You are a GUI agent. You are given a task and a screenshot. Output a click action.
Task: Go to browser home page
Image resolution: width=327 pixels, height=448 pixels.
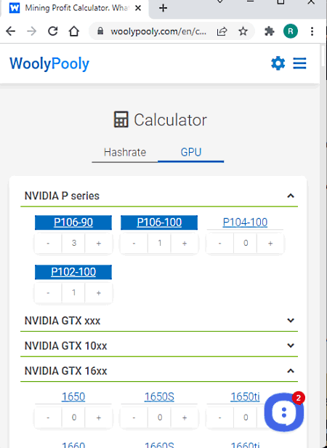click(x=74, y=31)
